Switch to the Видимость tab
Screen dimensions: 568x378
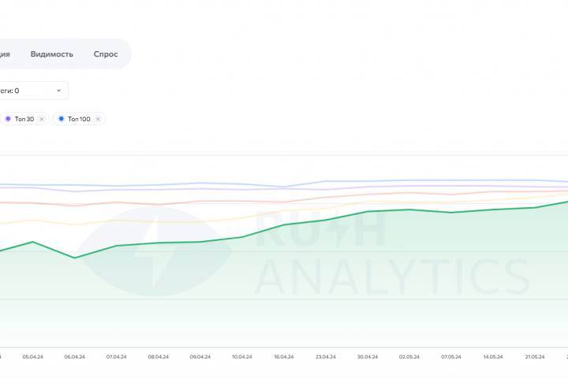(52, 54)
